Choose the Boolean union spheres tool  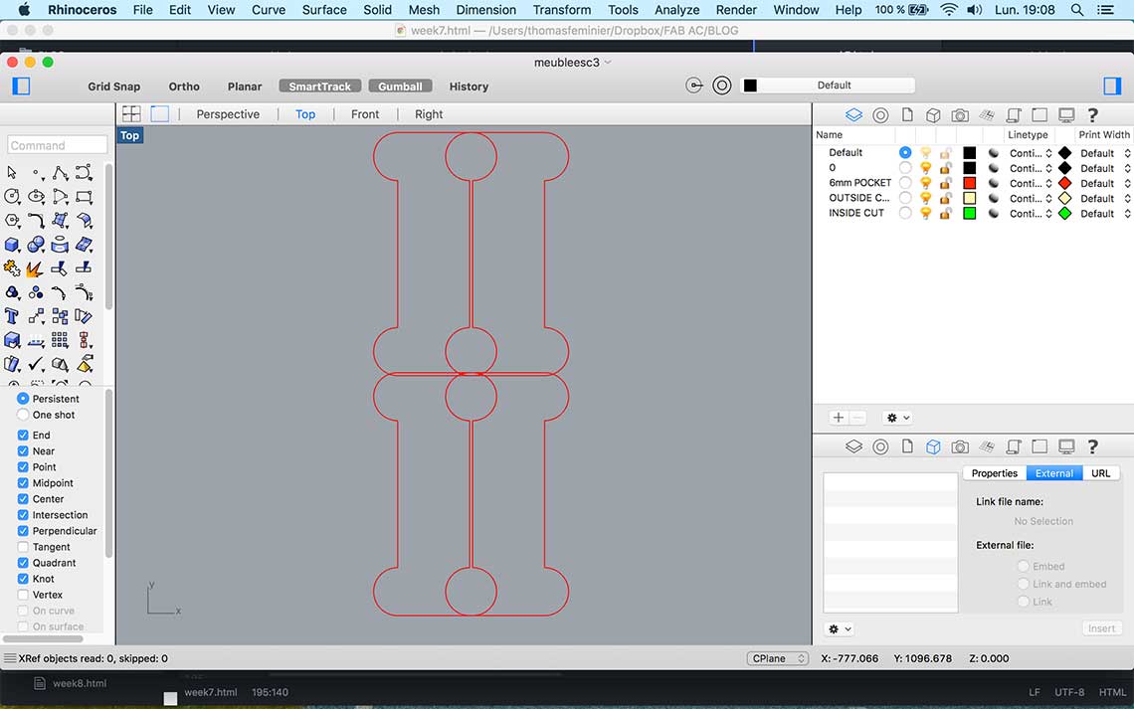(x=36, y=245)
